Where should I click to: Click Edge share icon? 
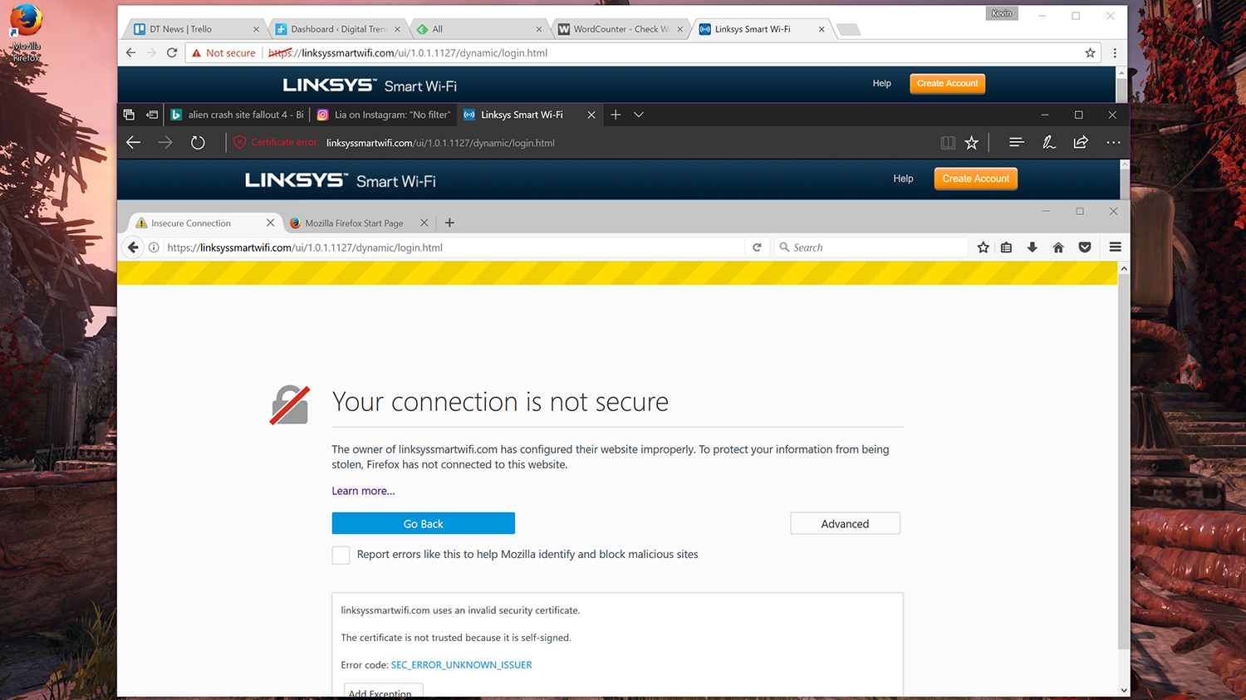[x=1081, y=143]
